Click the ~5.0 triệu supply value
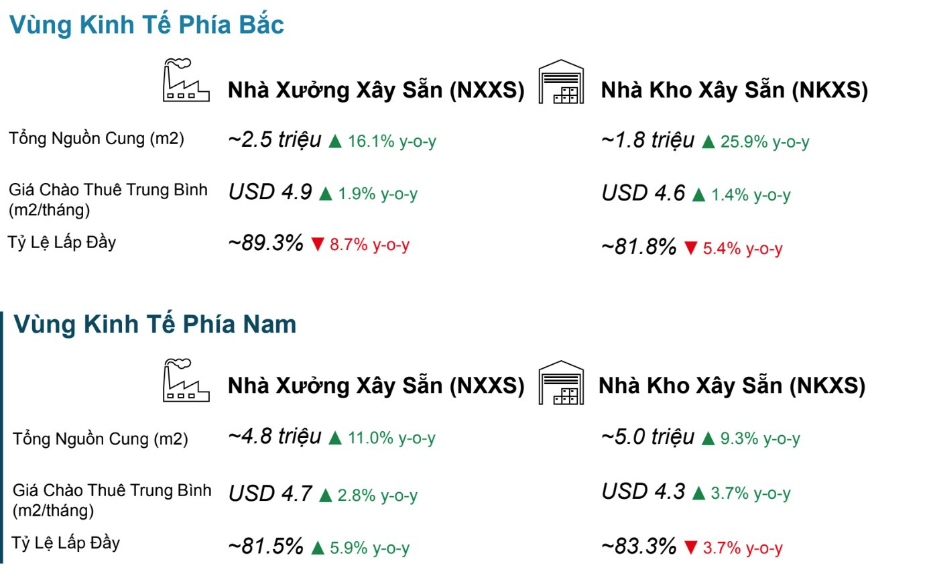929x582 pixels. [x=648, y=437]
